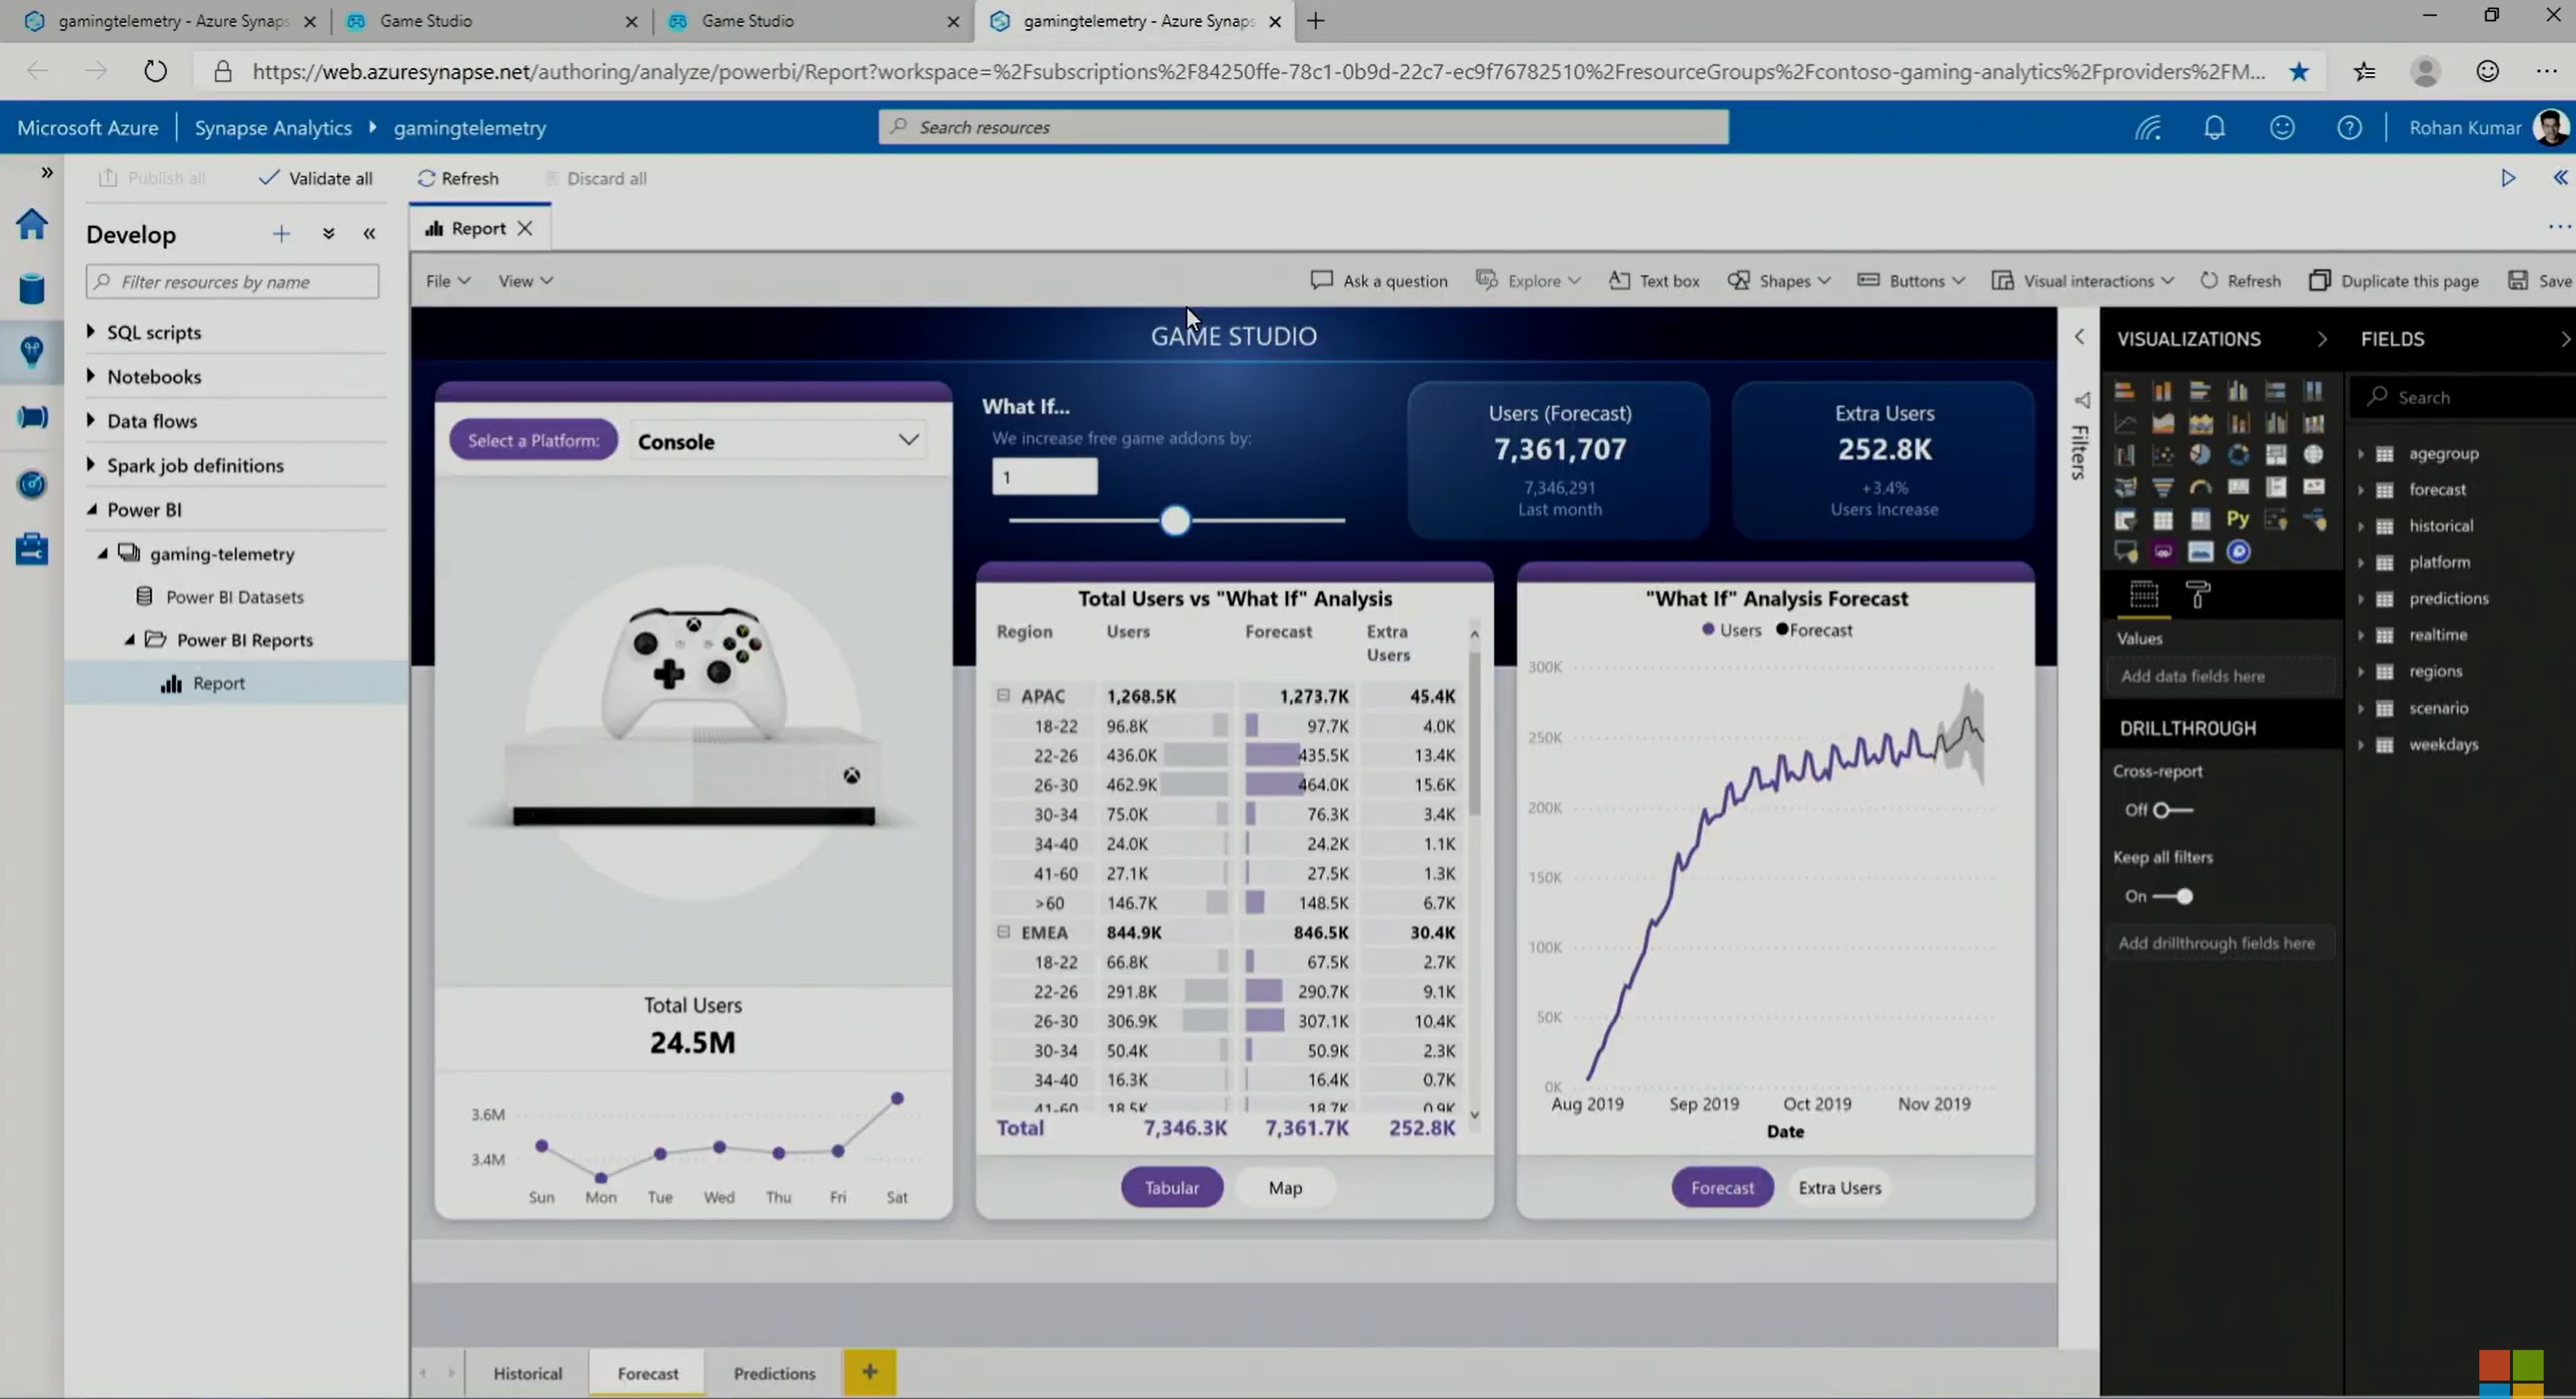Expand the Notebooks tree node
The image size is (2576, 1399).
point(91,376)
